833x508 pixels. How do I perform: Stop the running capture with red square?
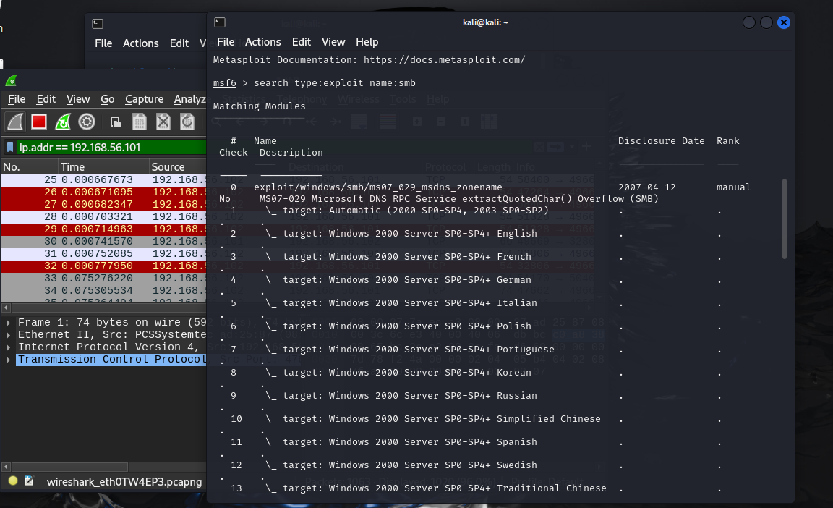pos(39,122)
